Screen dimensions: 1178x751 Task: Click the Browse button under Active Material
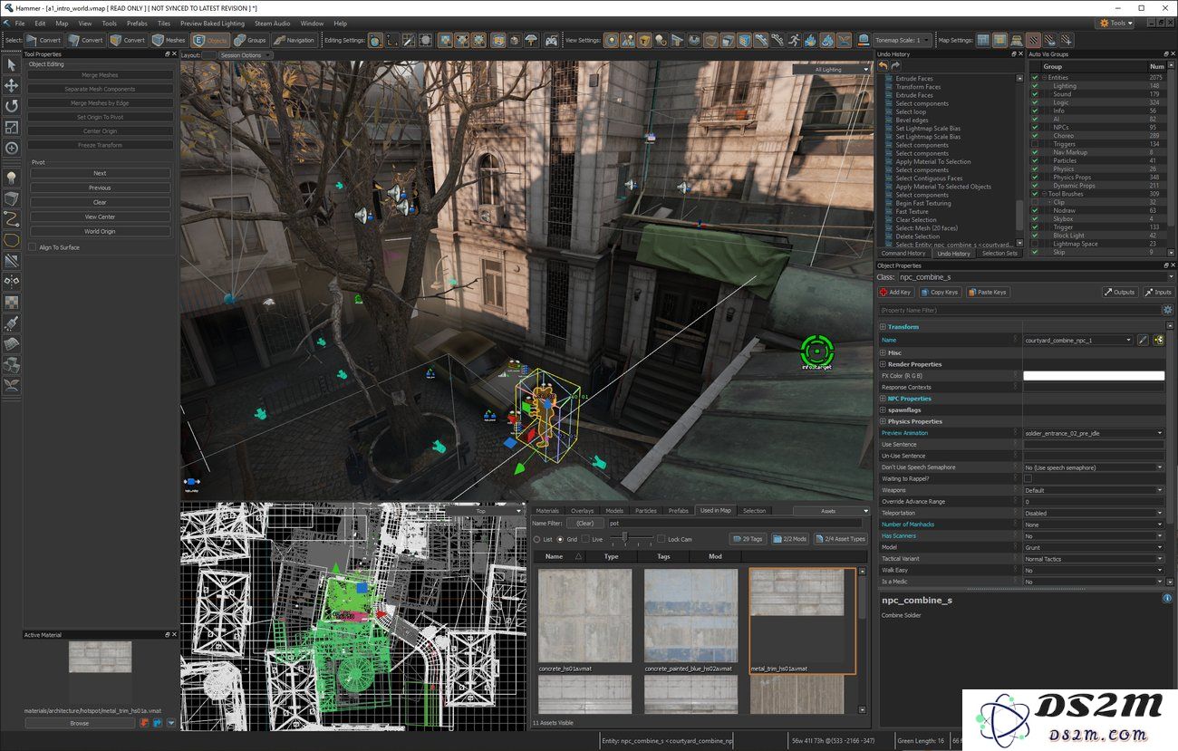point(80,723)
